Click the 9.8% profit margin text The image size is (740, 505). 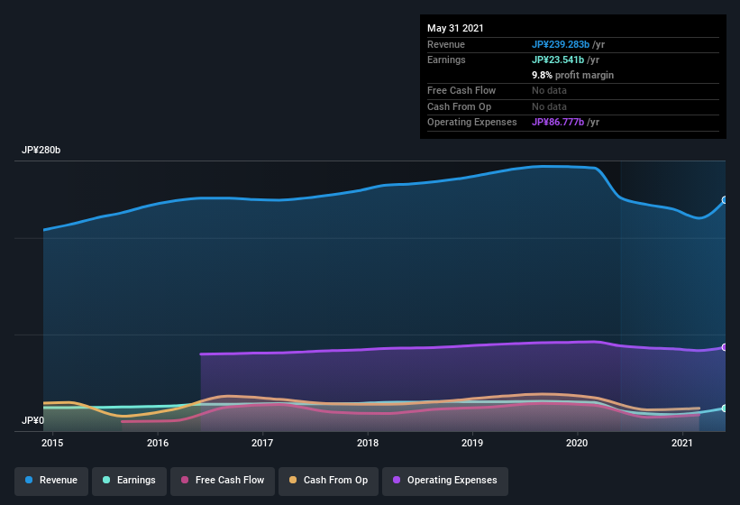(x=573, y=75)
